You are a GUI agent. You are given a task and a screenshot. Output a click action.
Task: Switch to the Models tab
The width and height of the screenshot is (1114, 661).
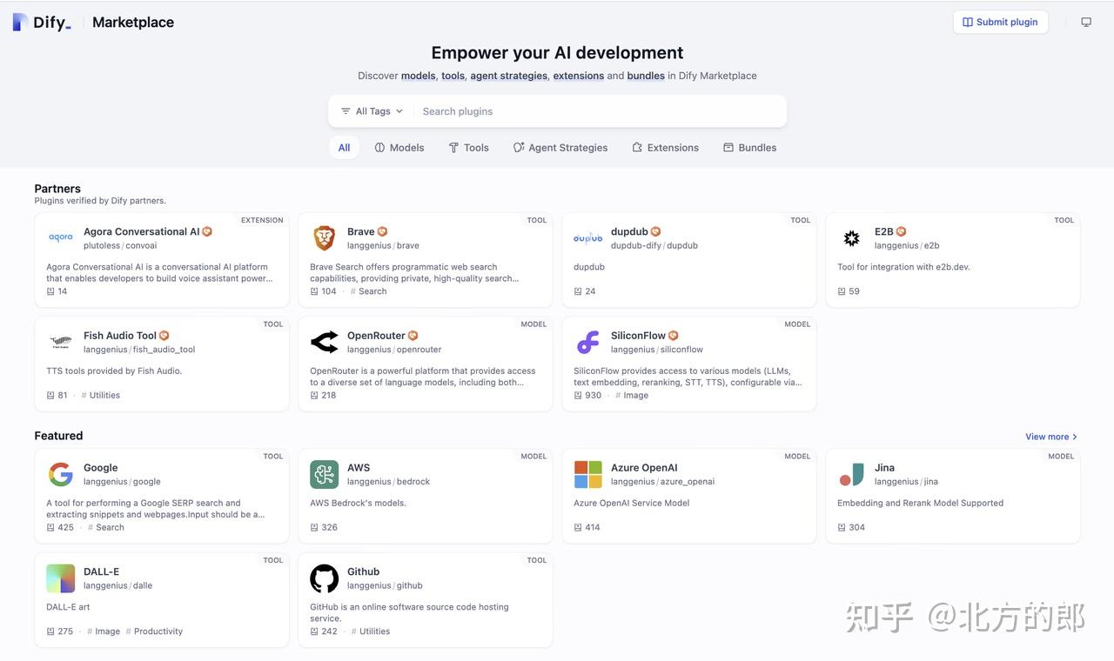(399, 148)
